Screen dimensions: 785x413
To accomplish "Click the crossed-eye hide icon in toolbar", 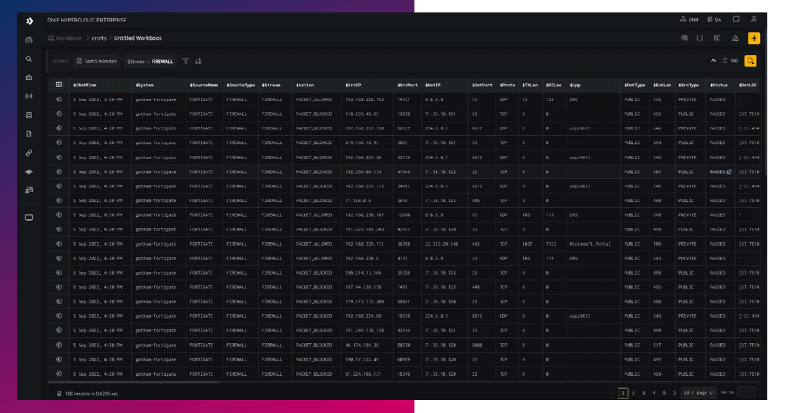I will point(684,38).
